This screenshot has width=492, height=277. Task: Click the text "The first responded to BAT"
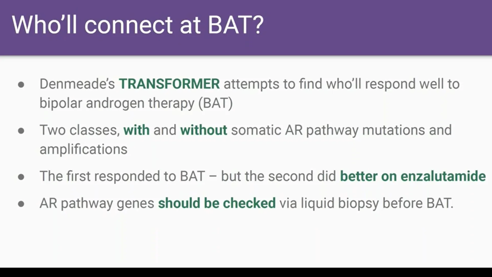[122, 176]
